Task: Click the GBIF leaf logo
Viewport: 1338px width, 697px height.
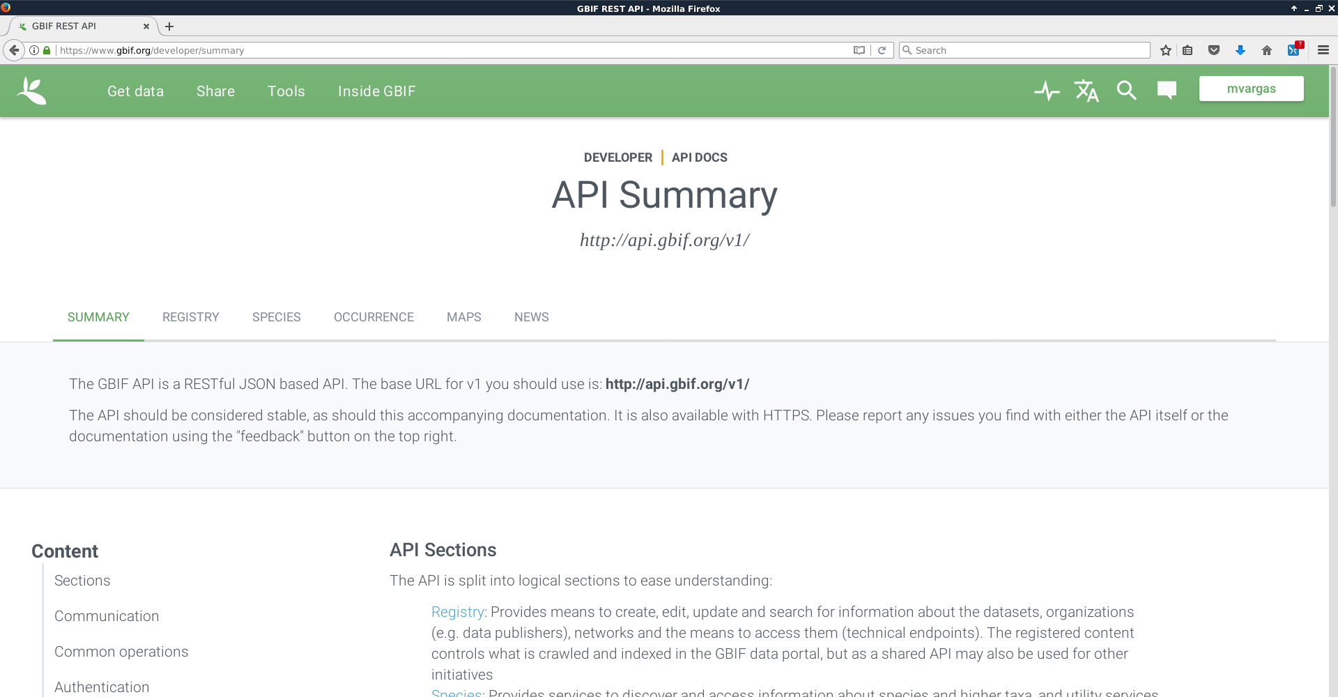Action: [x=32, y=91]
